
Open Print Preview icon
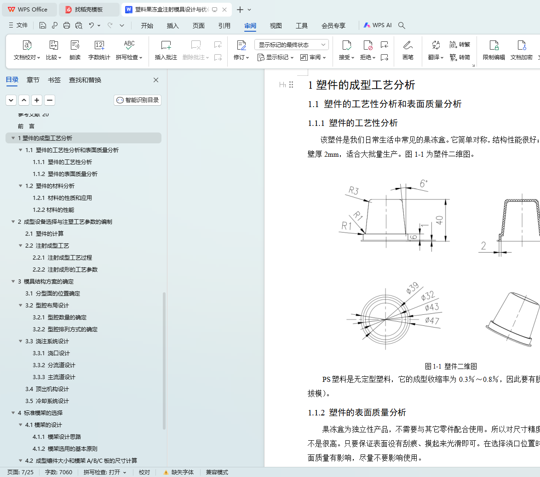tap(79, 25)
